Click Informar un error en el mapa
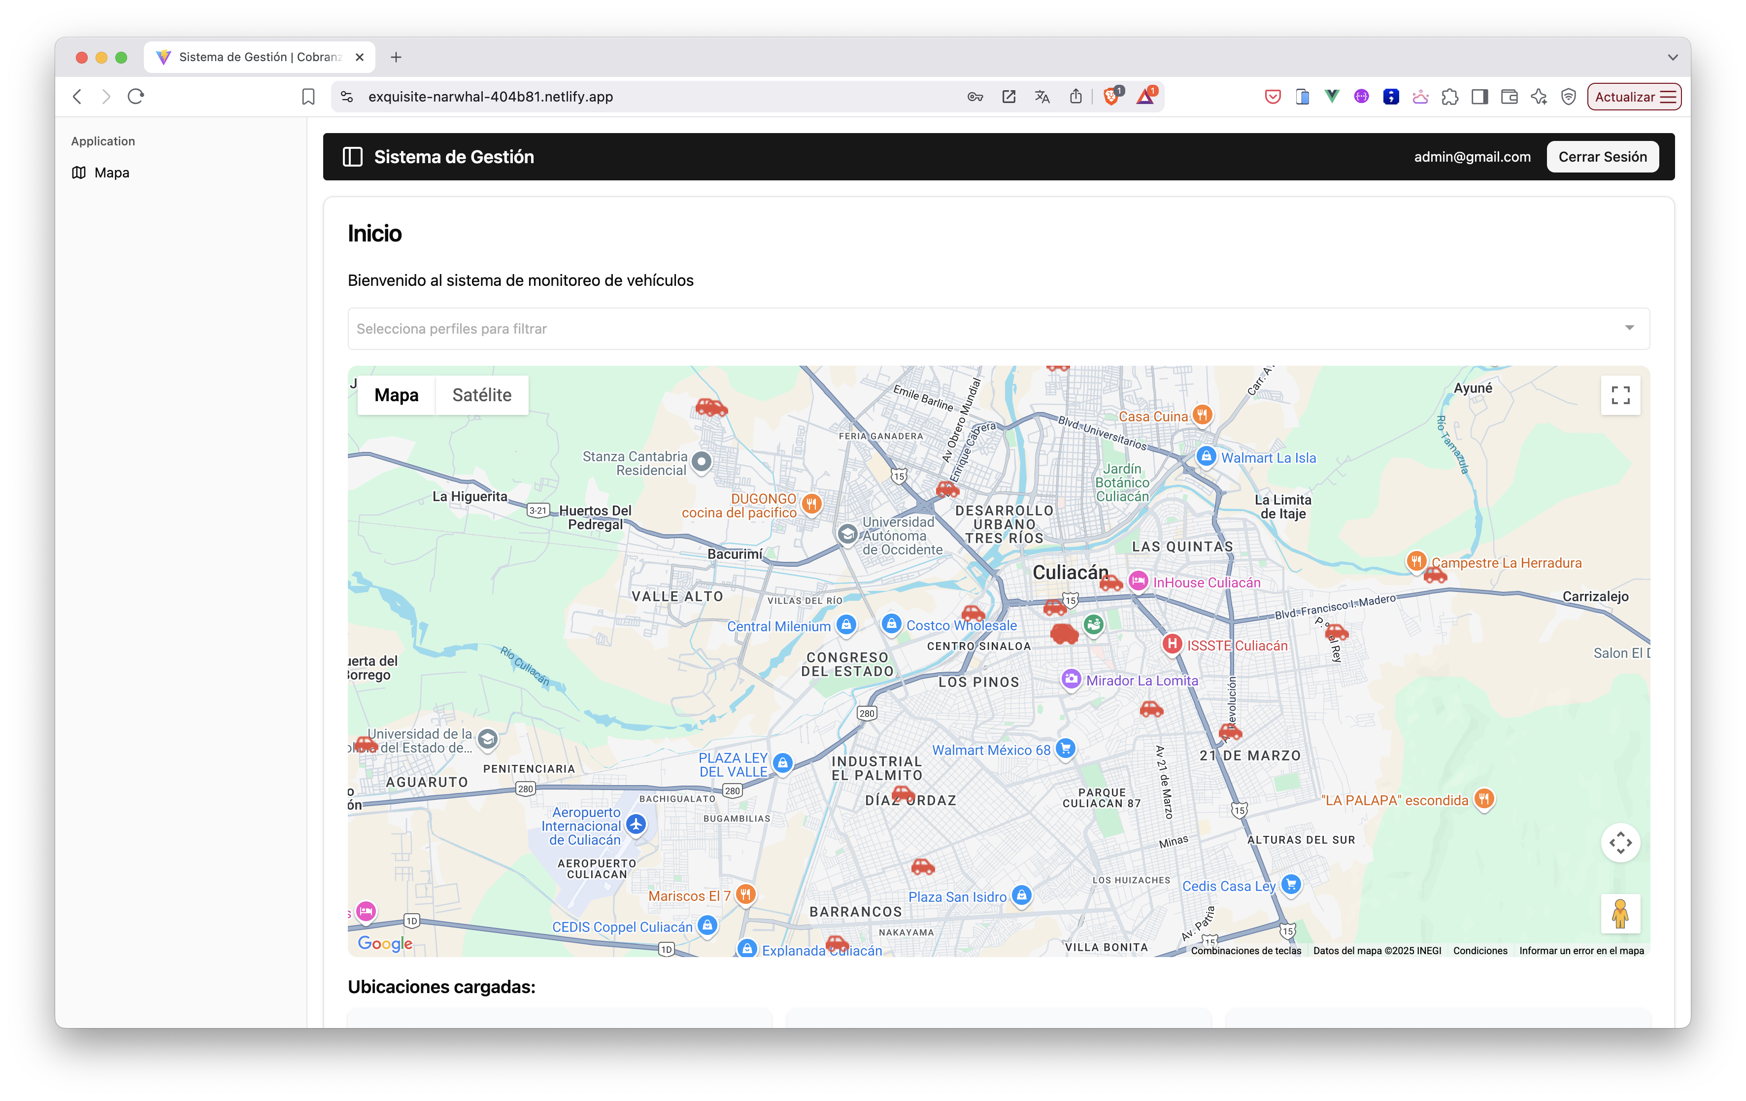 [1581, 950]
